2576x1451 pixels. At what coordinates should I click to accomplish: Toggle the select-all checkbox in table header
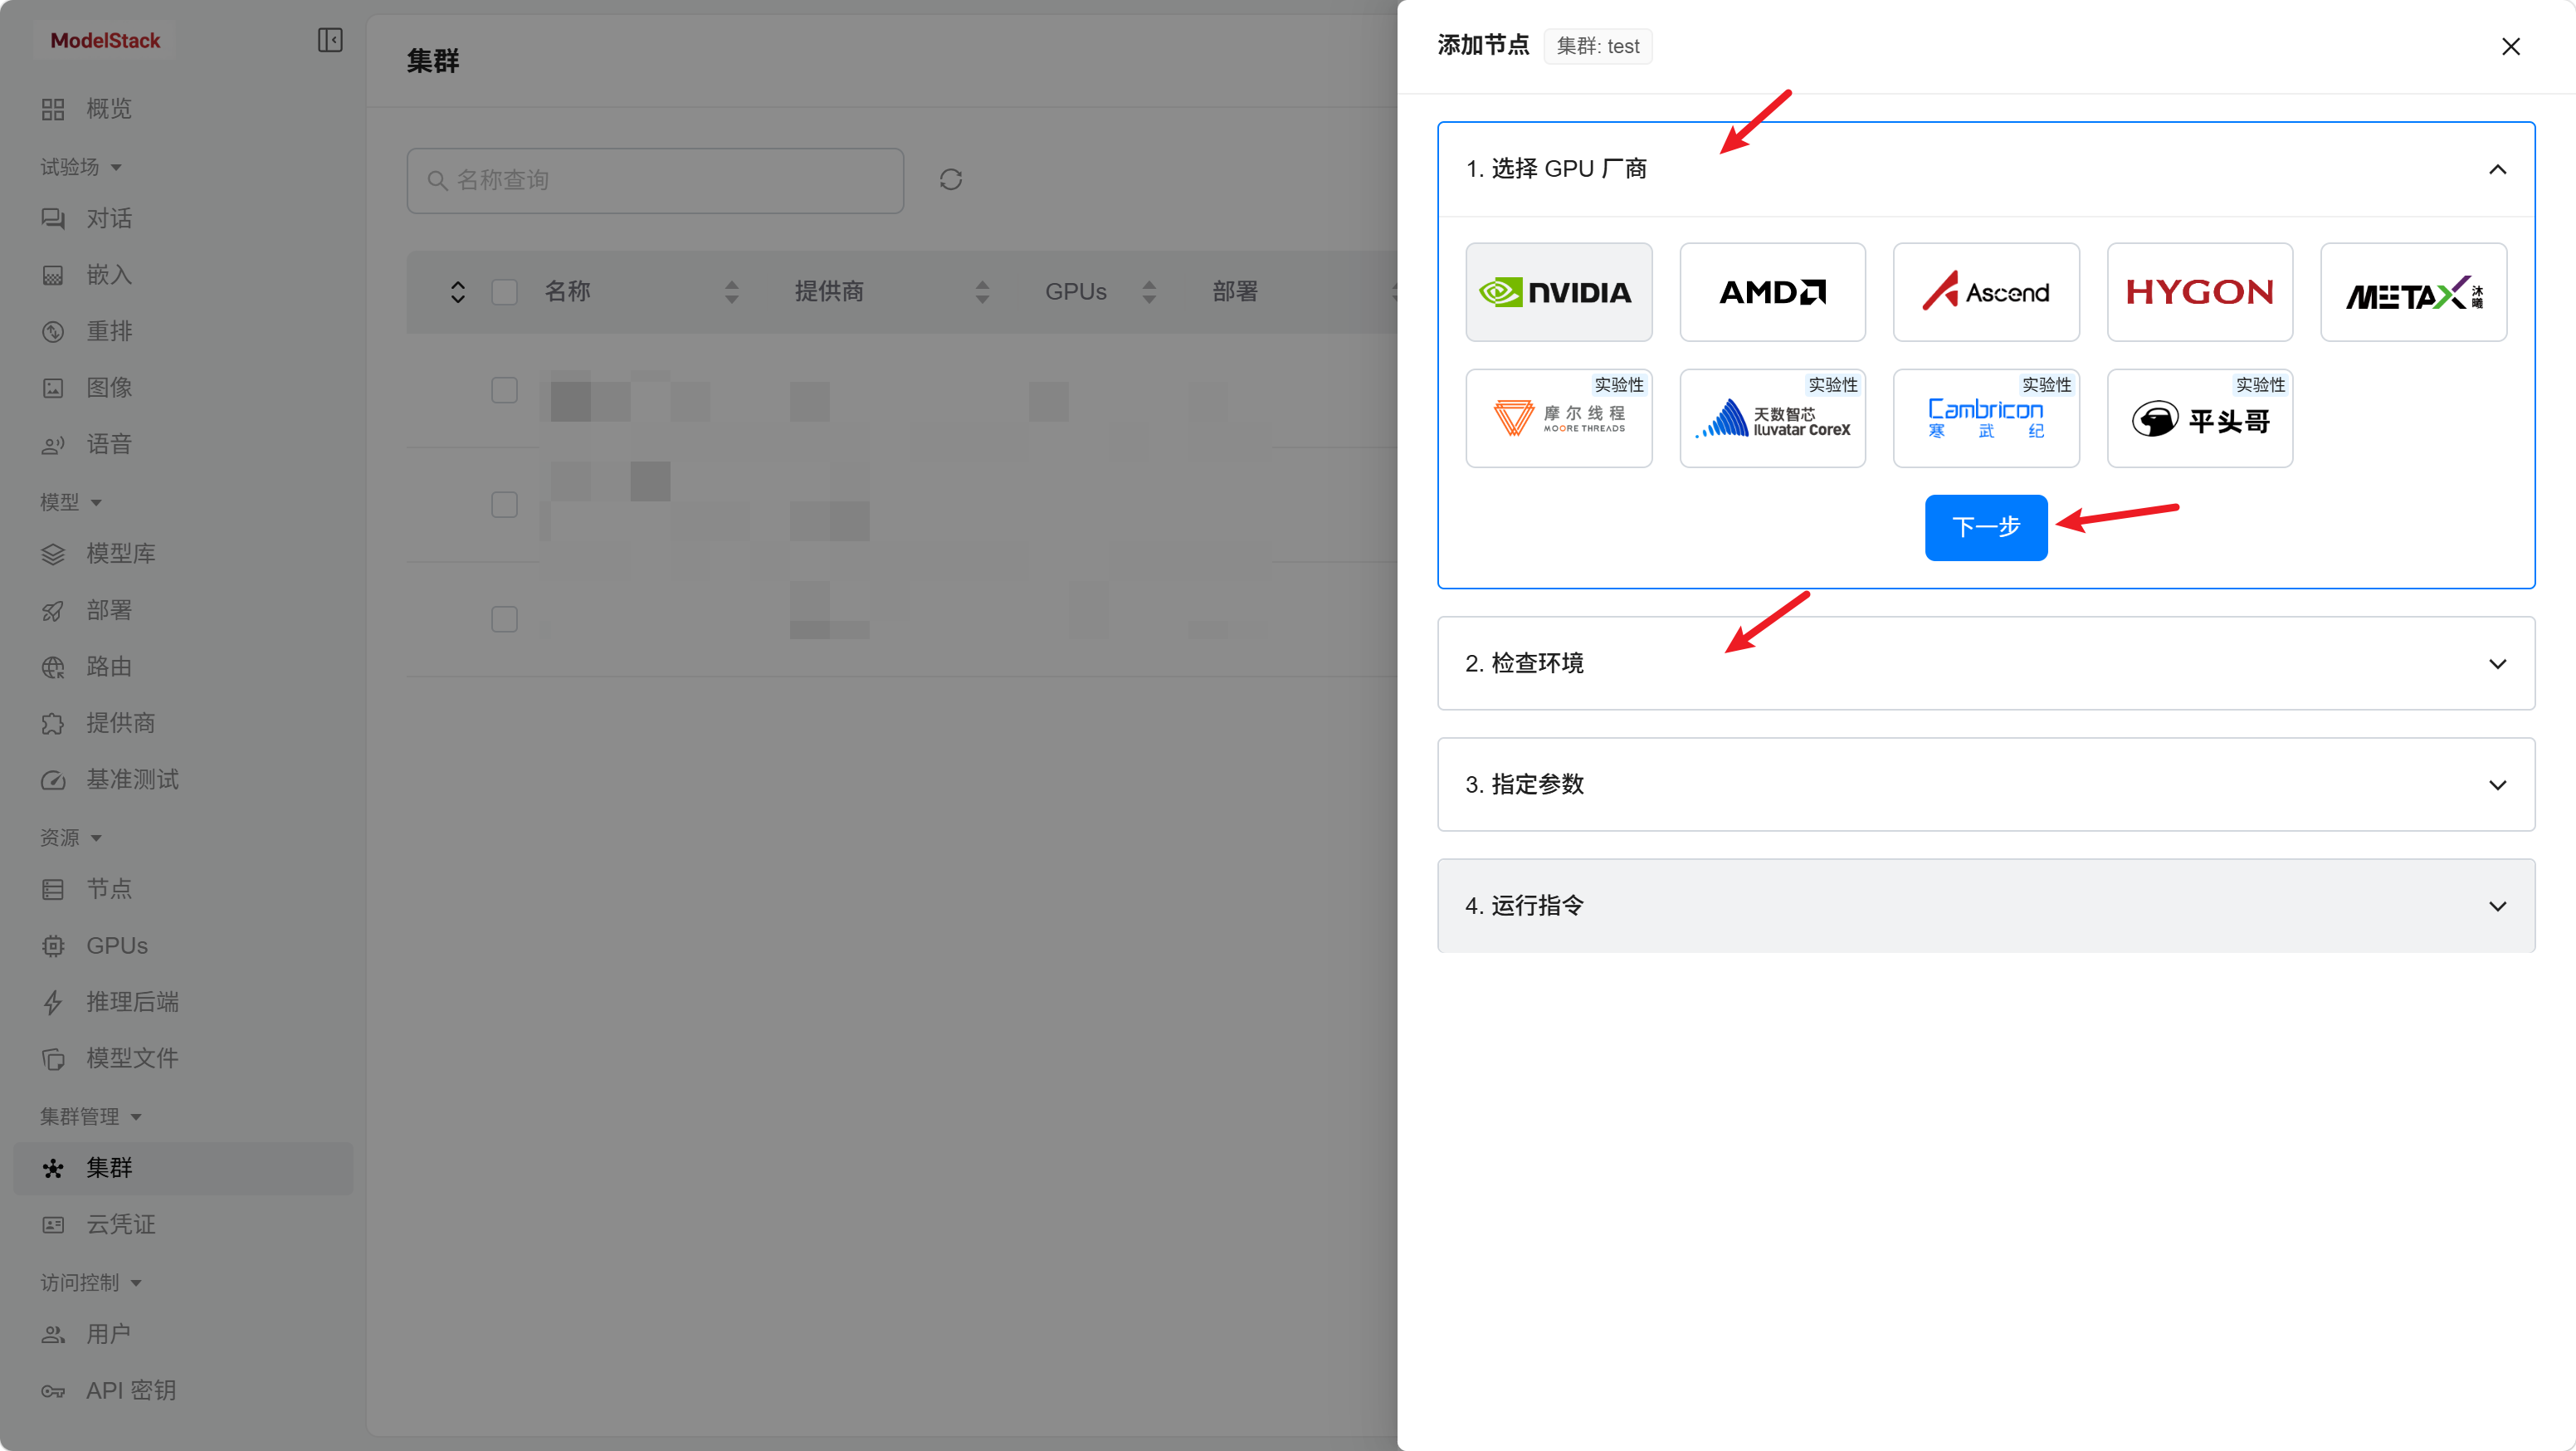[504, 292]
